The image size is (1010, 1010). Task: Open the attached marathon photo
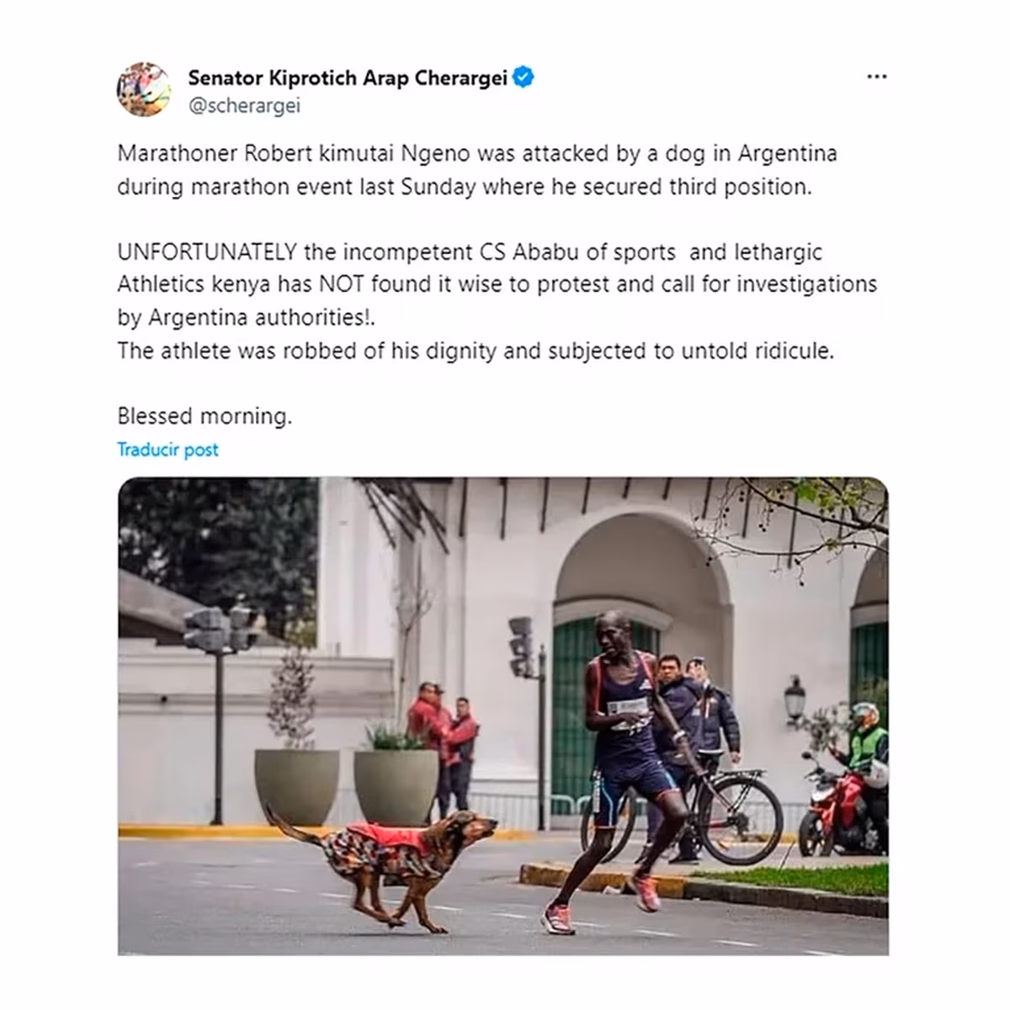point(503,716)
